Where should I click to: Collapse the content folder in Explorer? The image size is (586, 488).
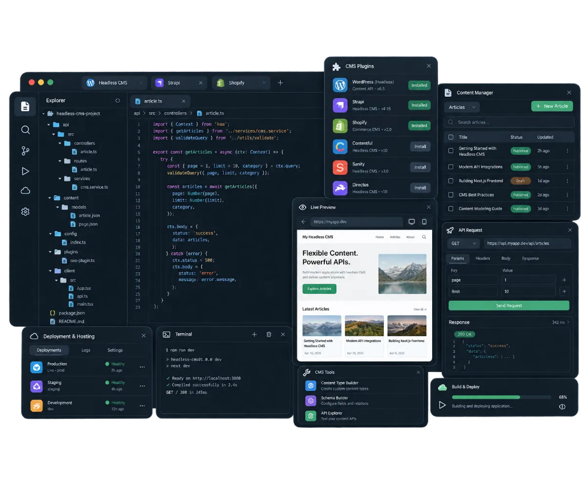click(x=50, y=198)
